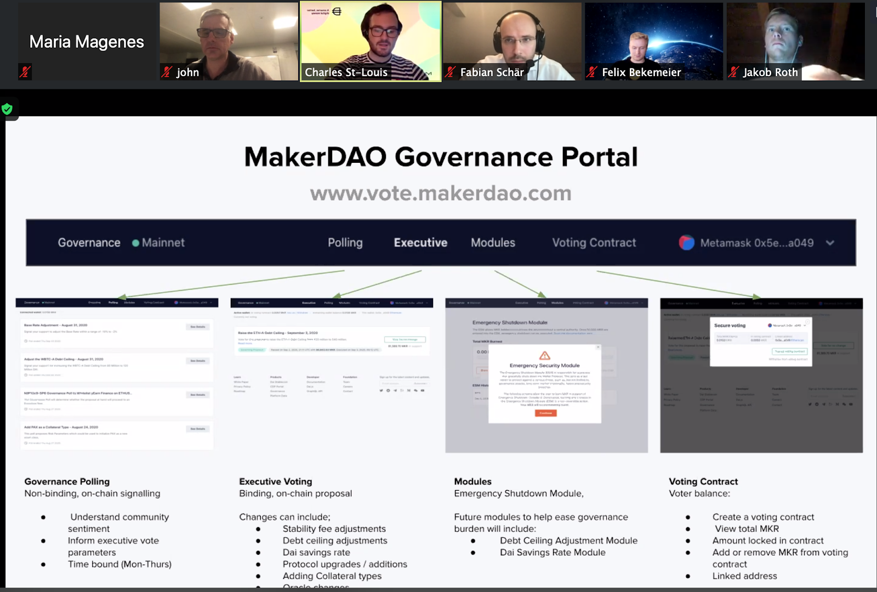Screen dimensions: 877x592
Task: Click the Metamask account avatar icon
Action: tap(686, 243)
